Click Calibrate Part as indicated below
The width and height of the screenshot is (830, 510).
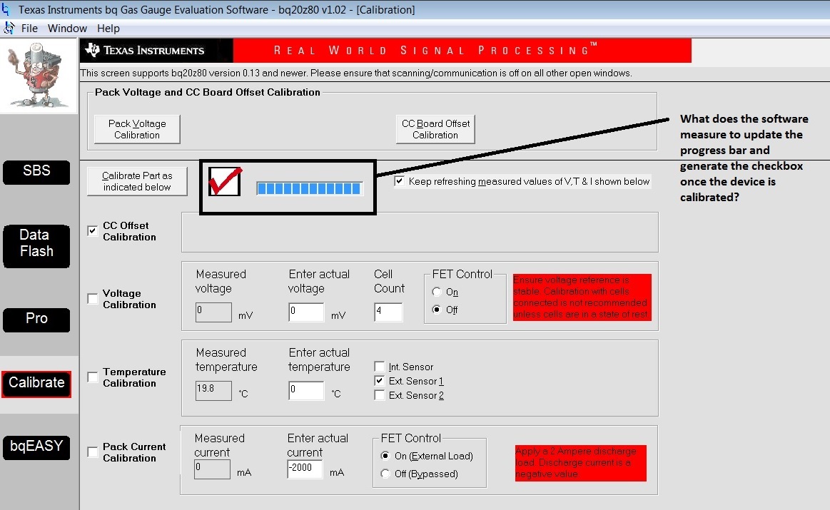(137, 181)
